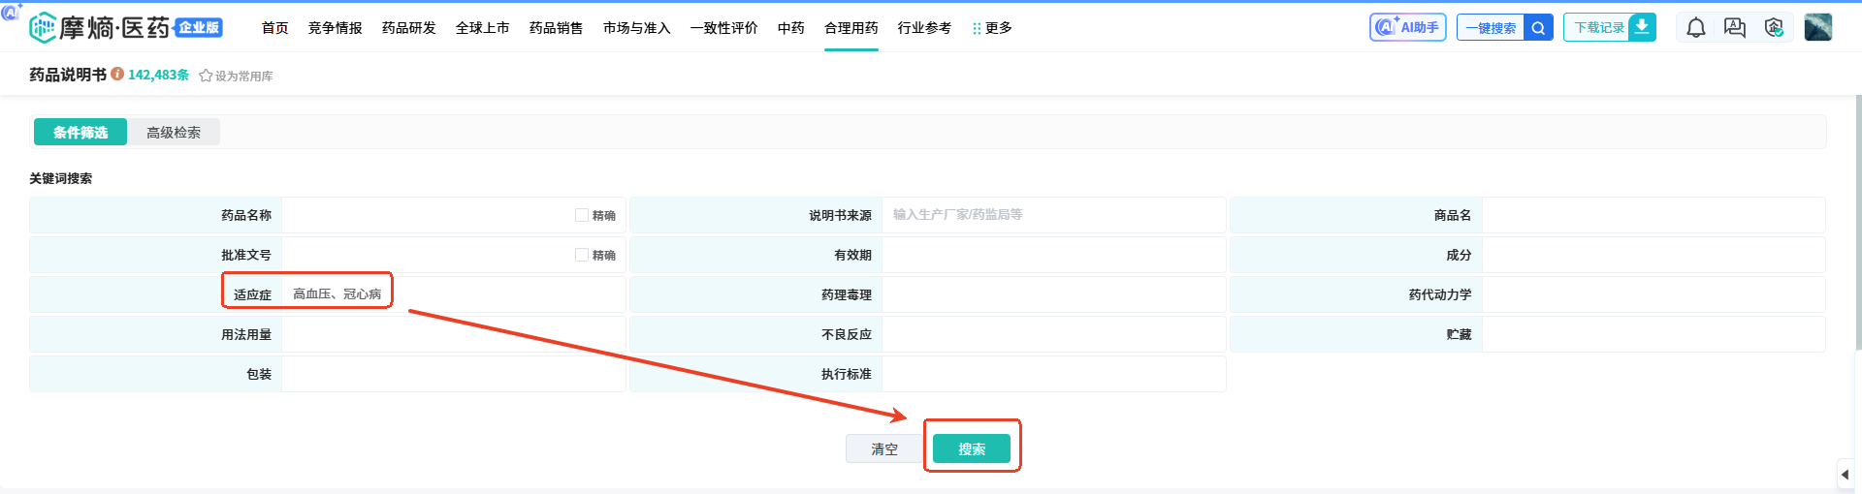Click the translation language icon
Viewport: 1862px width, 494px height.
pyautogui.click(x=1734, y=28)
